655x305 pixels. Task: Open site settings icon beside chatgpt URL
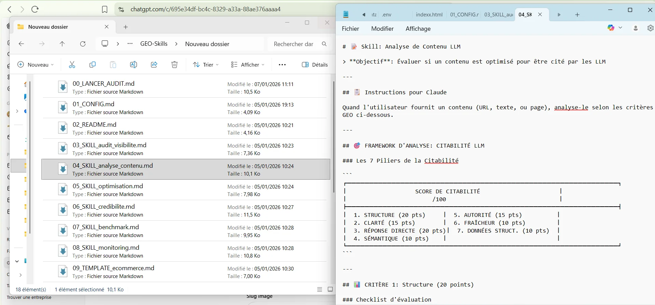point(121,9)
